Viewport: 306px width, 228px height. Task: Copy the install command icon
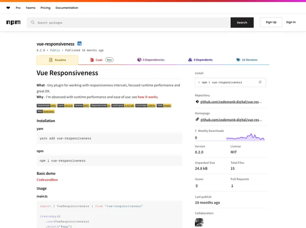pos(260,82)
